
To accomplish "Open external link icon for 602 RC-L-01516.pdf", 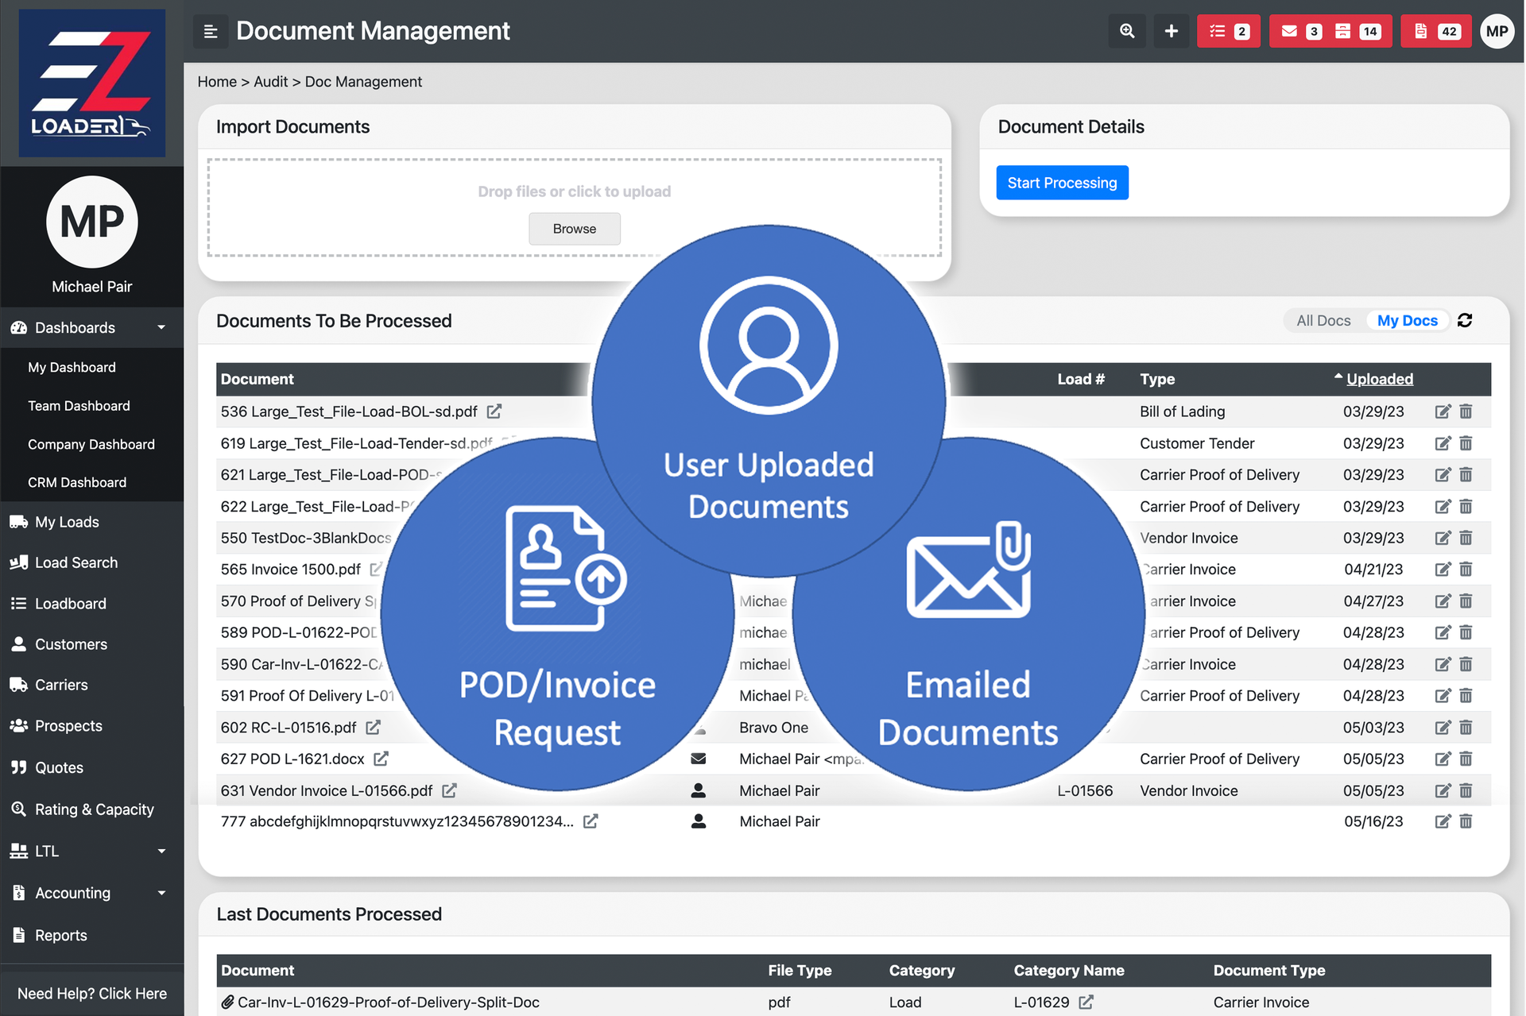I will pos(374,727).
